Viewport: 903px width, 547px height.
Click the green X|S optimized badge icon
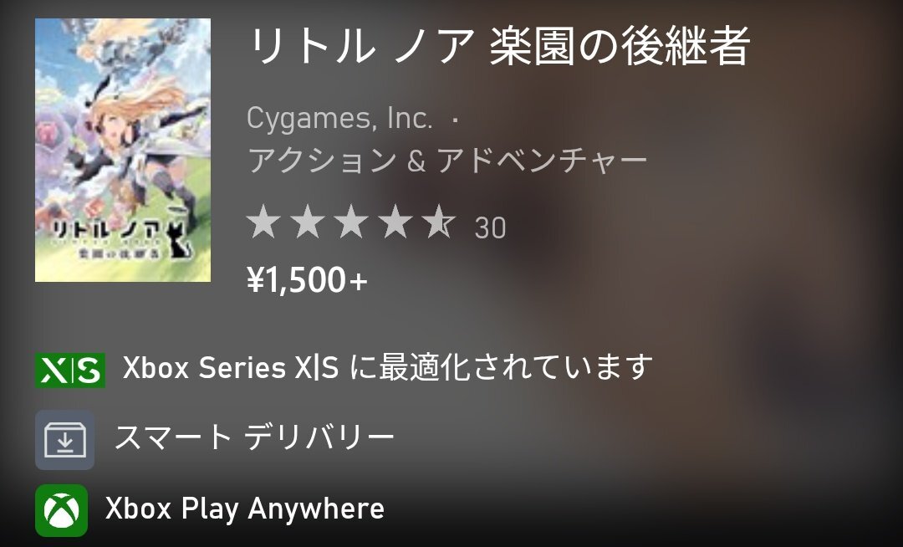pos(70,370)
